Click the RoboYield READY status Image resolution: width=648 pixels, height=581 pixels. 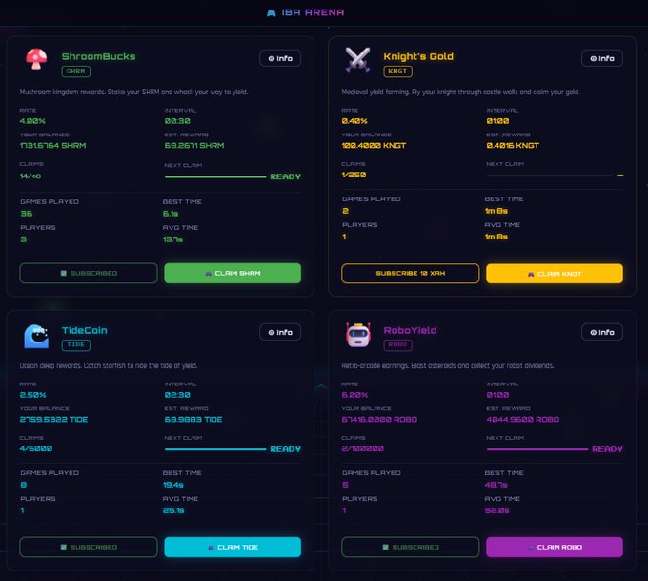pos(607,449)
